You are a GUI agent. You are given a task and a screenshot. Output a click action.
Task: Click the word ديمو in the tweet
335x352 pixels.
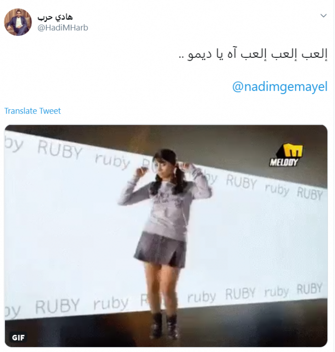pyautogui.click(x=200, y=54)
